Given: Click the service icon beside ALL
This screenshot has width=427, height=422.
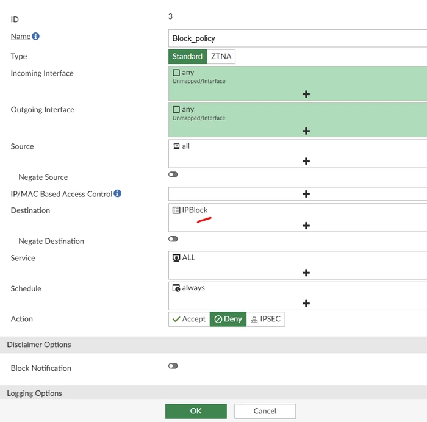Looking at the screenshot, I should pos(176,257).
